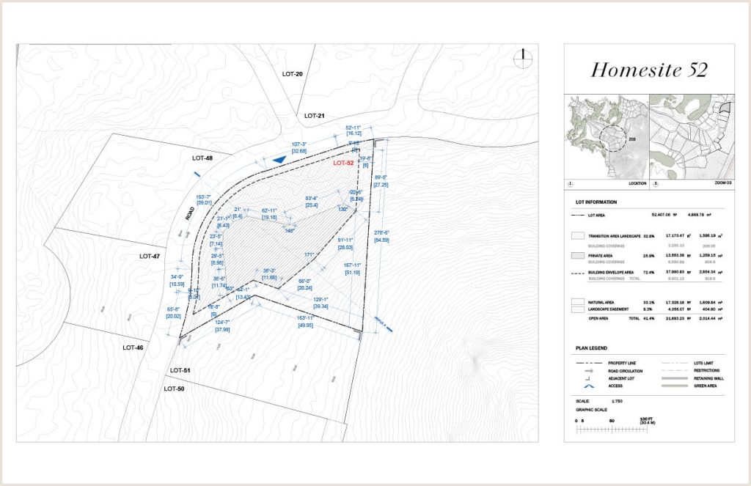This screenshot has height=486, width=751.
Task: Click the Natural Area swatch box
Action: pos(577,301)
